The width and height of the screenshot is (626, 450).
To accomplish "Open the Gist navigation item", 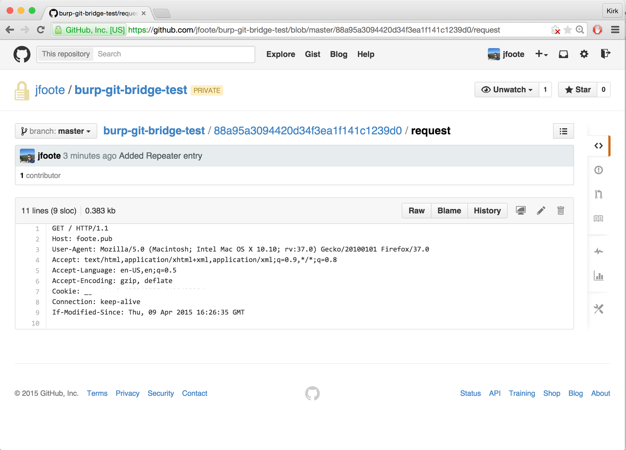I will point(312,54).
